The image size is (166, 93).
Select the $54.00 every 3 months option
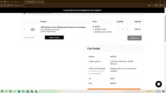(x=93, y=32)
